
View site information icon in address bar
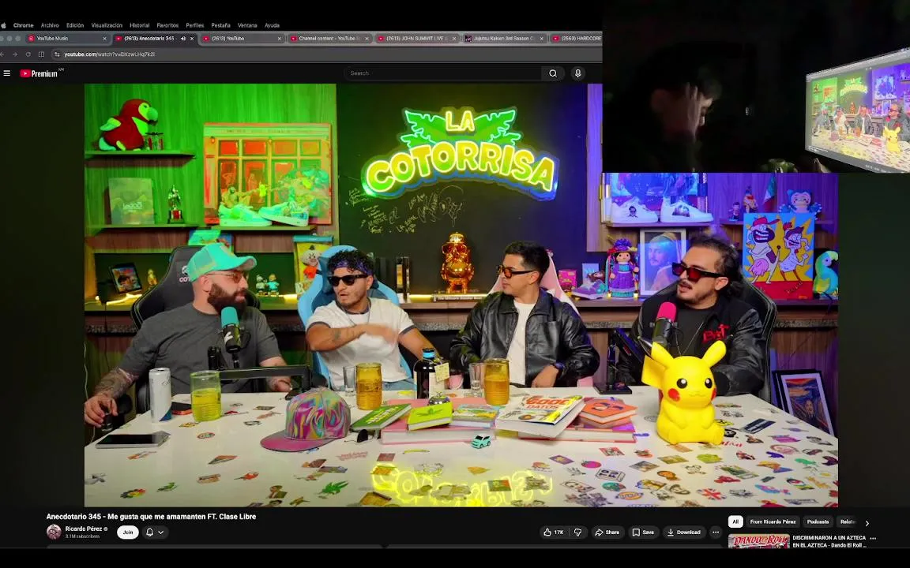57,54
